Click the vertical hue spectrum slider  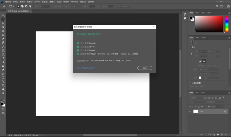click(x=227, y=24)
